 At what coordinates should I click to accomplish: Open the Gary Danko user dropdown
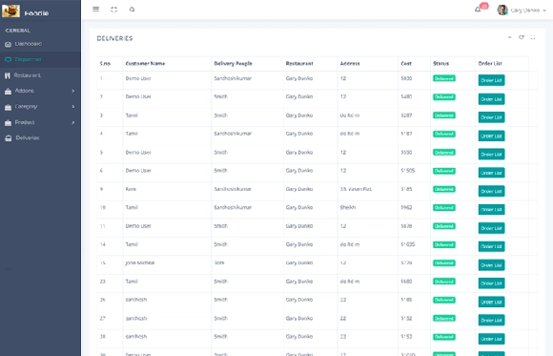point(522,10)
